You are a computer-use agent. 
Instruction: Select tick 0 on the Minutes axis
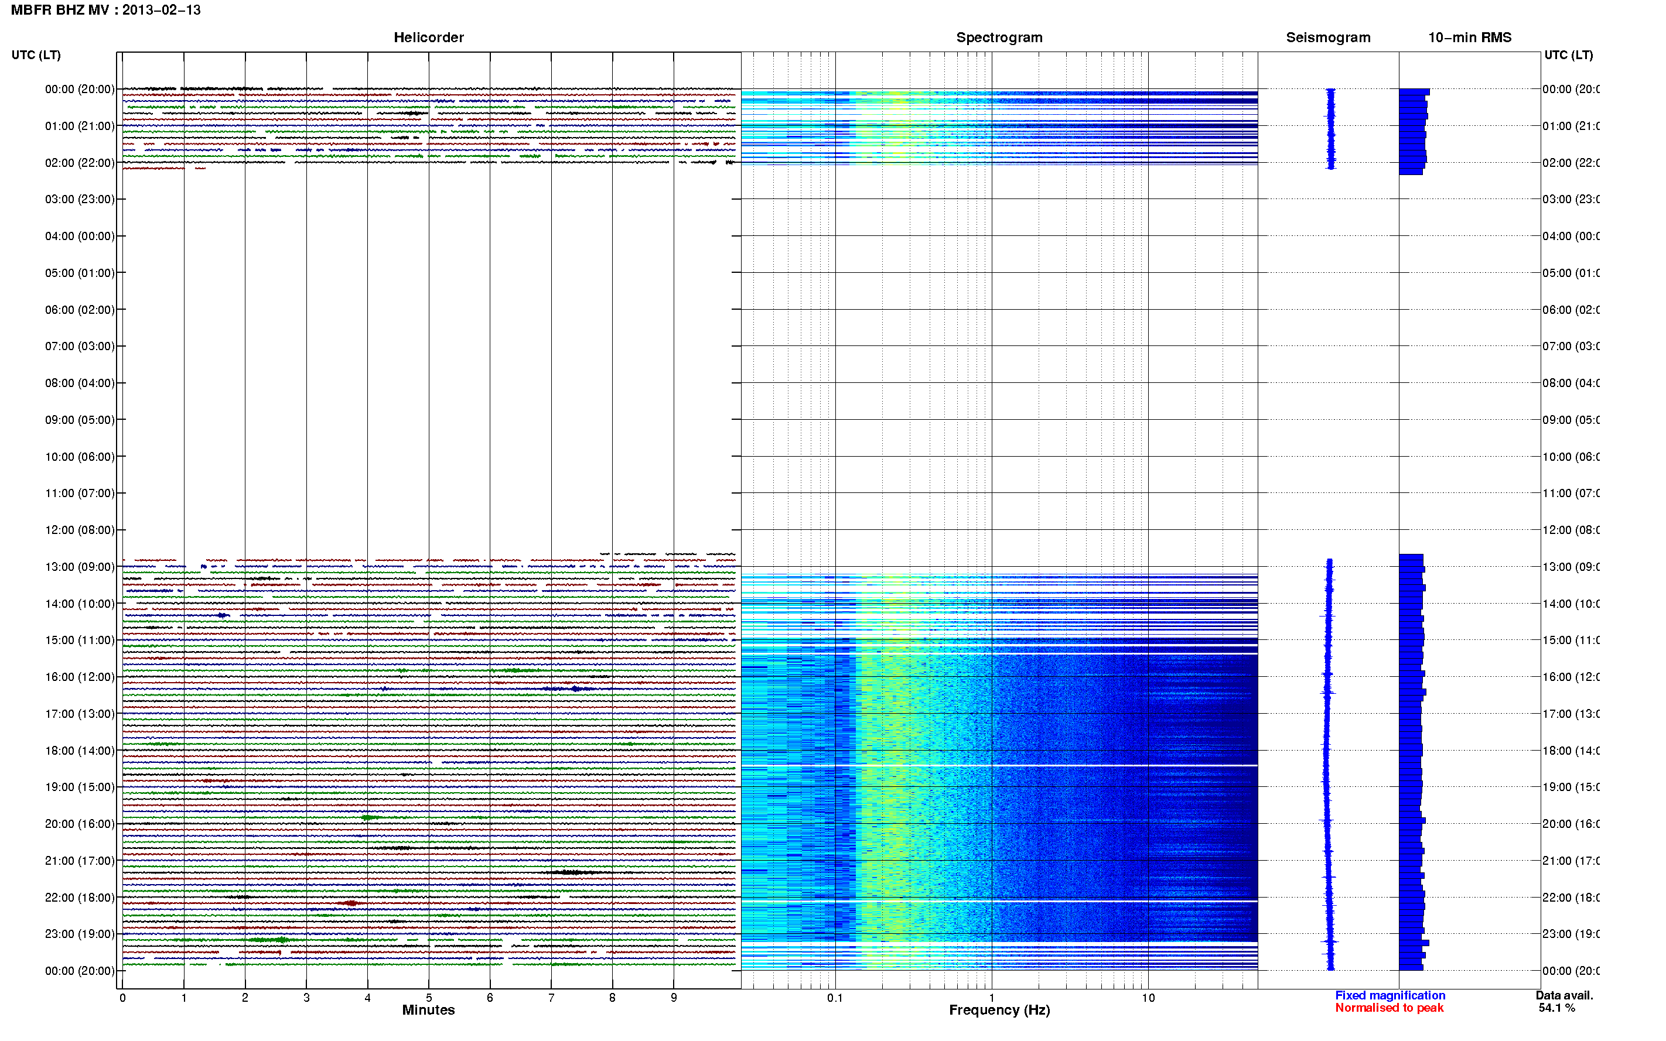point(122,998)
